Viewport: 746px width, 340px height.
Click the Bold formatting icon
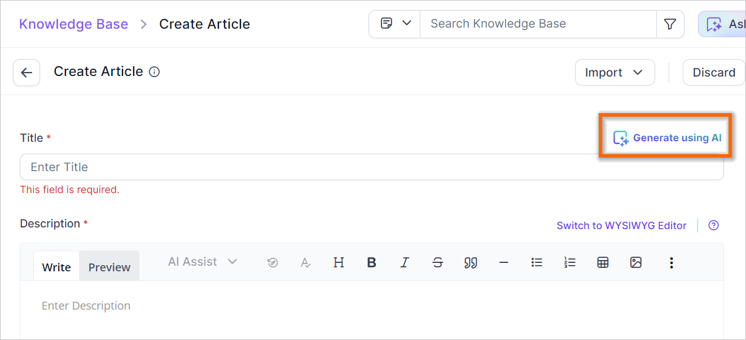(x=371, y=262)
